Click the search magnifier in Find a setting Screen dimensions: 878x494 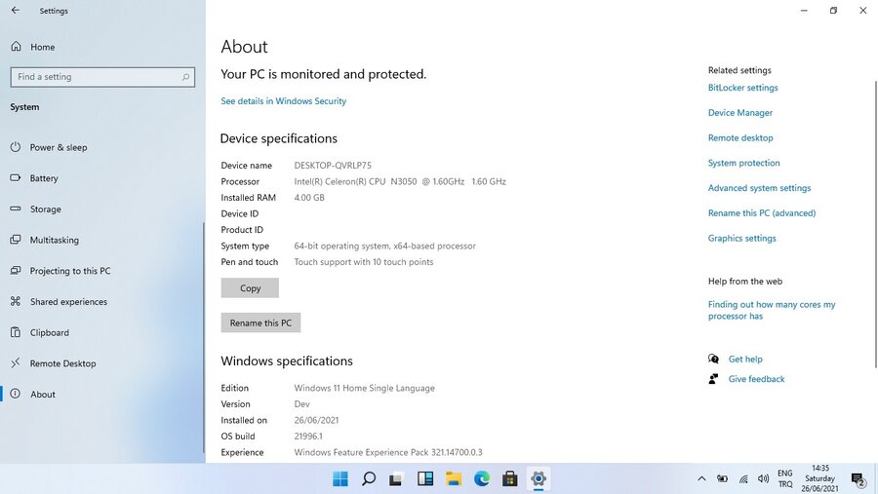185,77
